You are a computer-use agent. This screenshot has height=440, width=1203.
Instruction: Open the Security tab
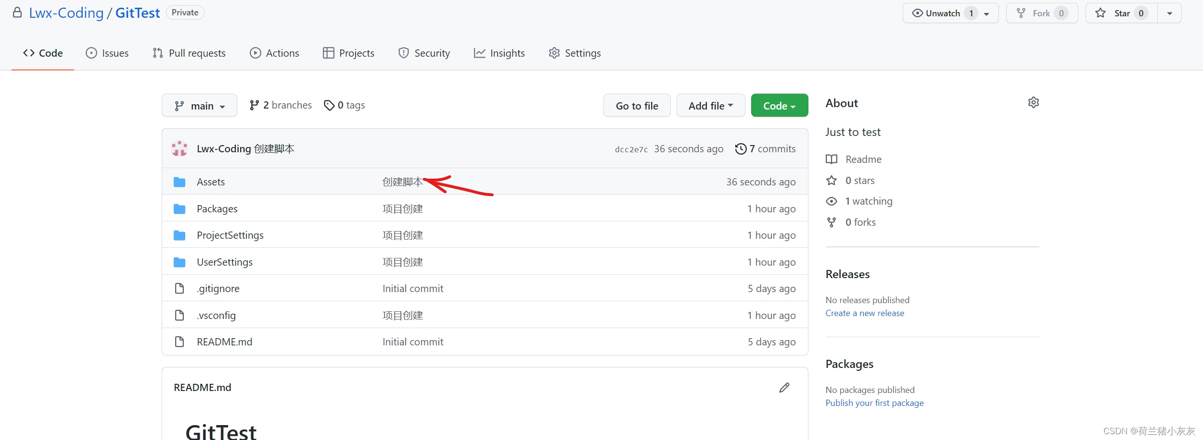coord(424,53)
